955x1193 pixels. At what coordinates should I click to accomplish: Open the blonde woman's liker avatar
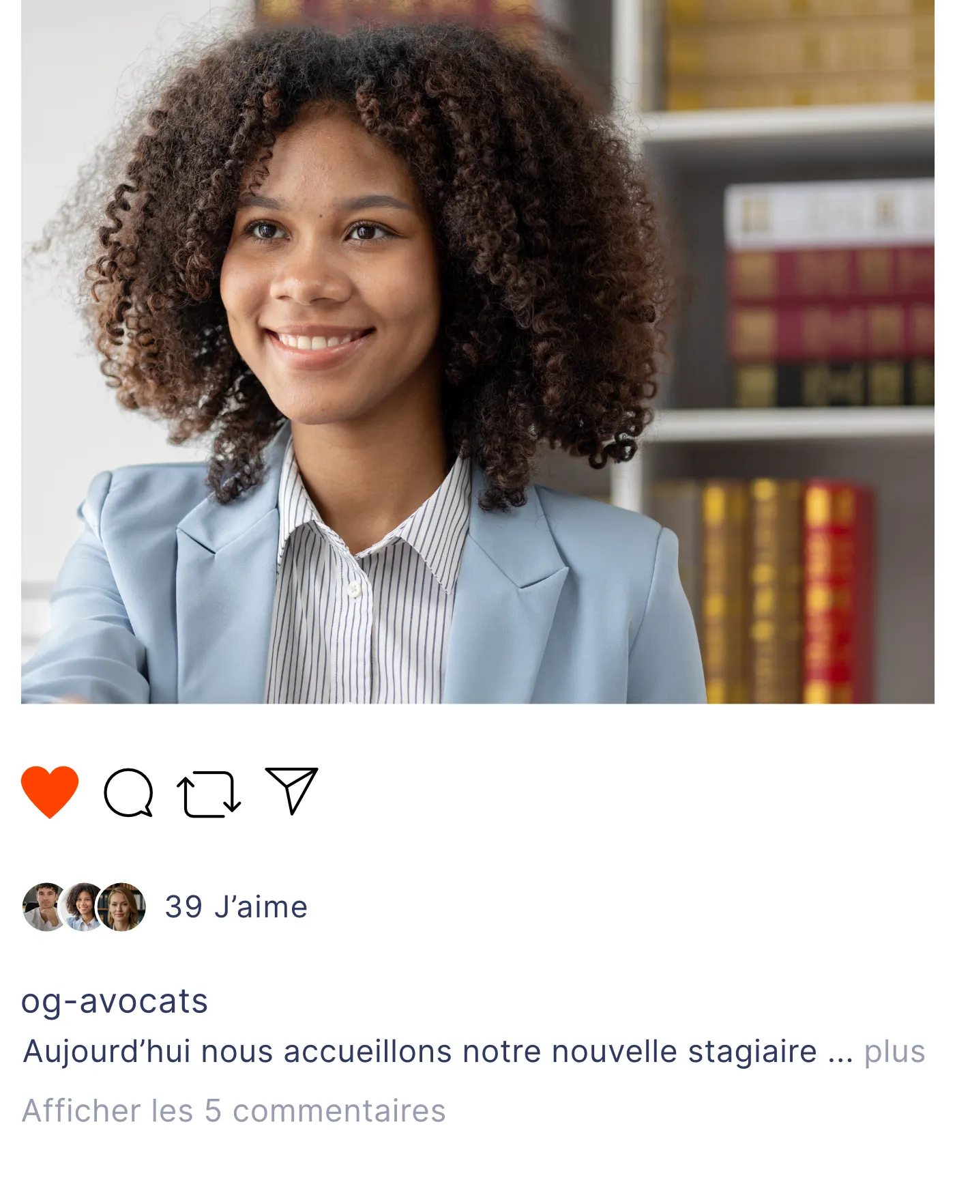[x=122, y=907]
